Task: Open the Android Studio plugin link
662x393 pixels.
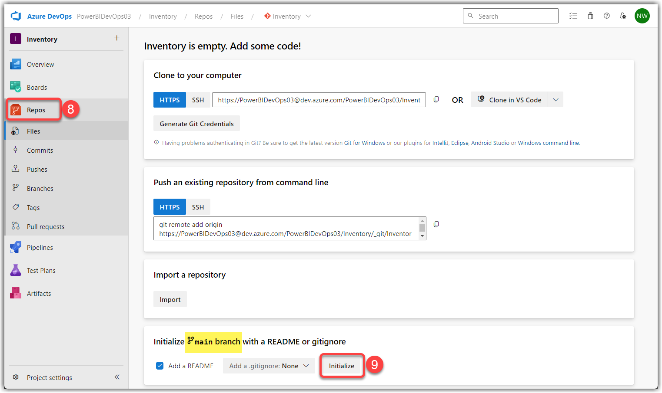Action: [490, 143]
